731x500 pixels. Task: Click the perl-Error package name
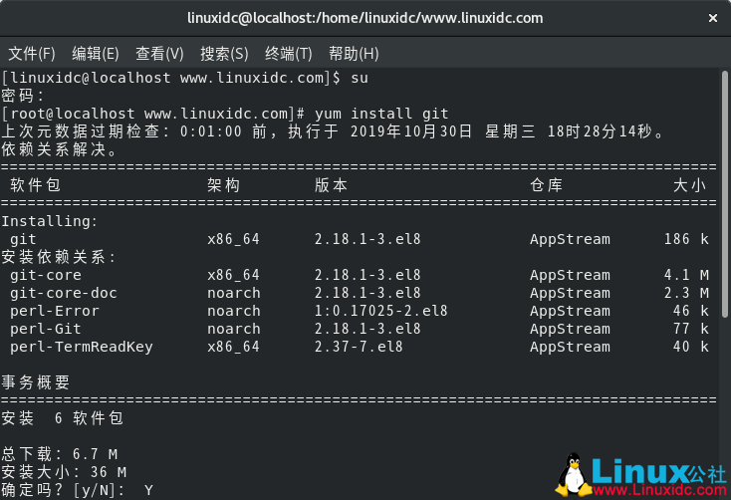55,311
